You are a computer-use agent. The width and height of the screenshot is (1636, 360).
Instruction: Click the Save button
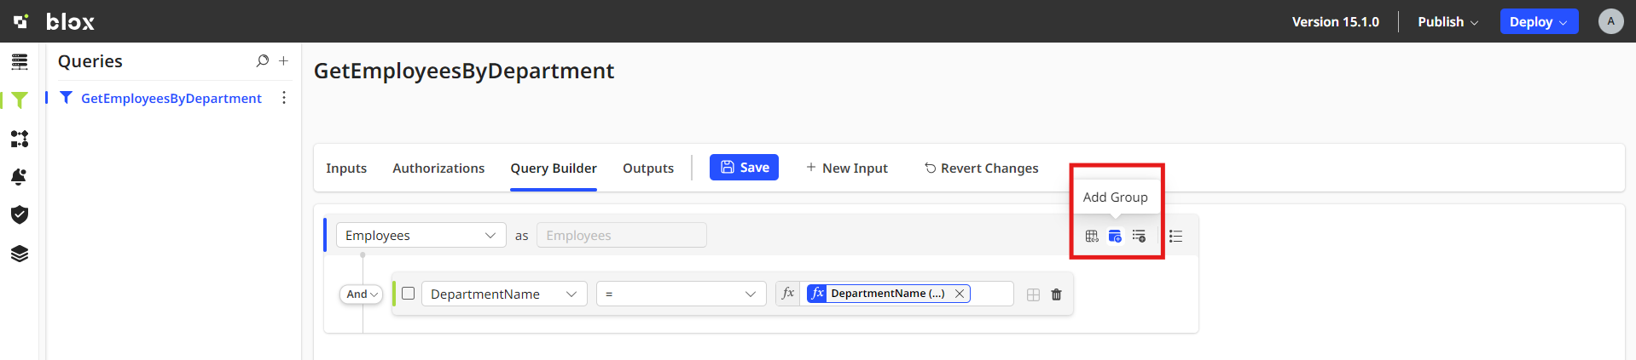pos(744,168)
